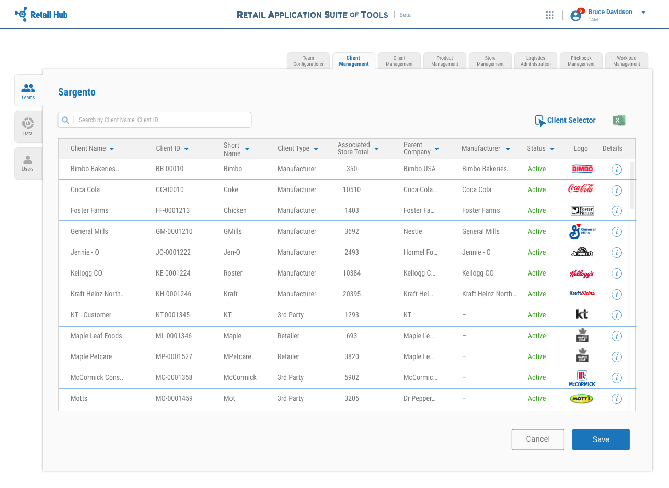
Task: Click the General Mills logo thumbnail
Action: pos(582,231)
